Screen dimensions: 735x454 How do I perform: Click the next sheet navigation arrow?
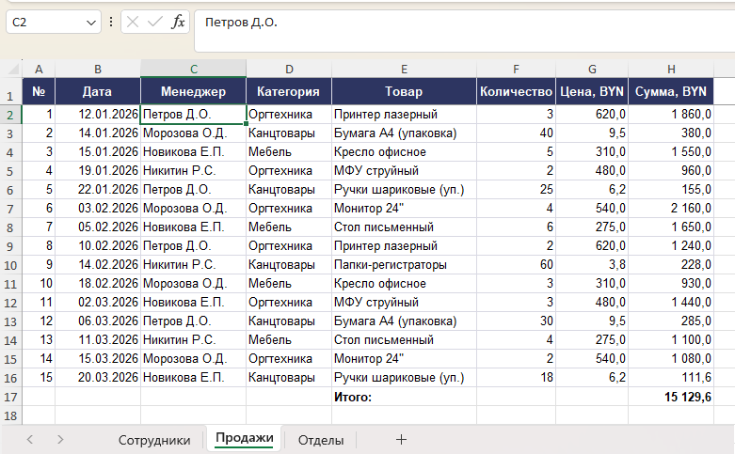[x=60, y=440]
